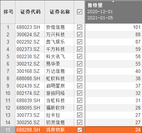The image size is (142, 133).
Task: Toggle checkbox in 科大讯飞 row
Action: pyautogui.click(x=80, y=56)
